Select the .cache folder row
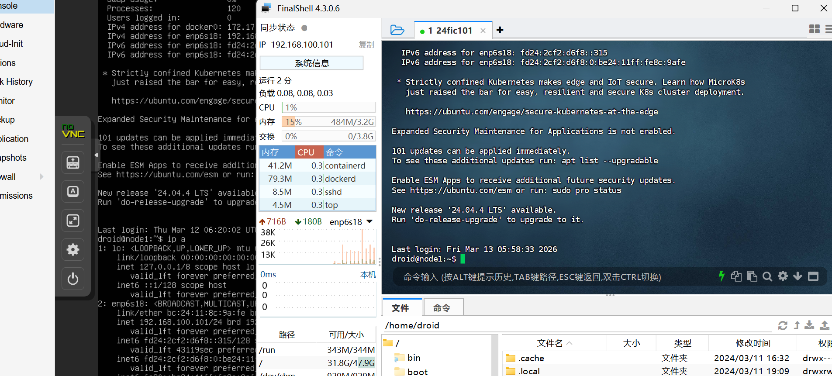The width and height of the screenshot is (832, 376). (667, 358)
